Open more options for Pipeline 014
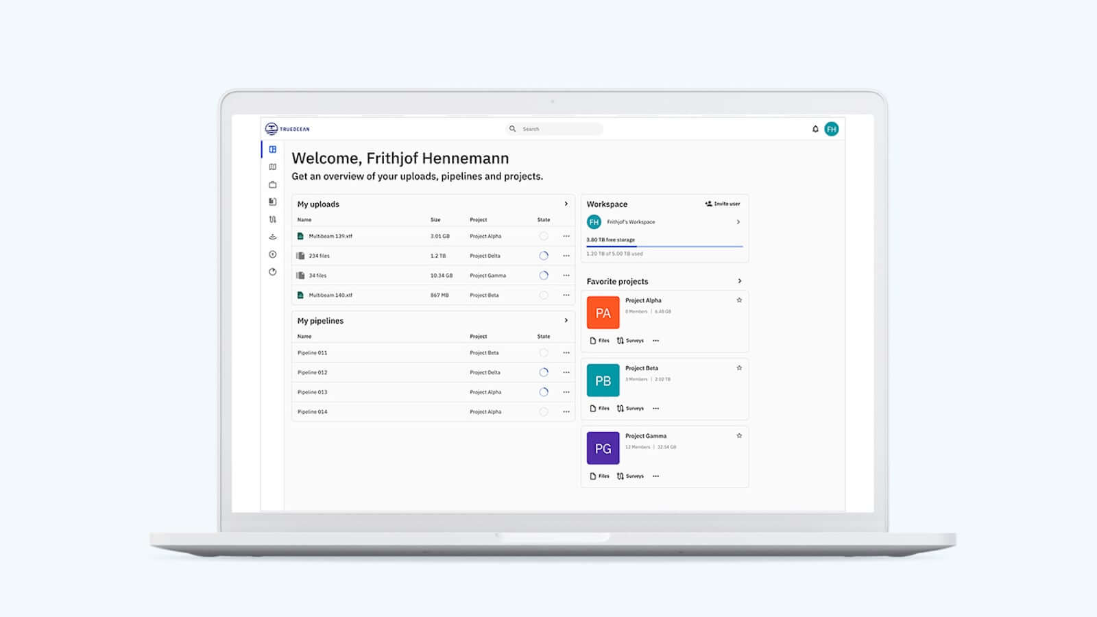This screenshot has height=617, width=1097. point(566,412)
